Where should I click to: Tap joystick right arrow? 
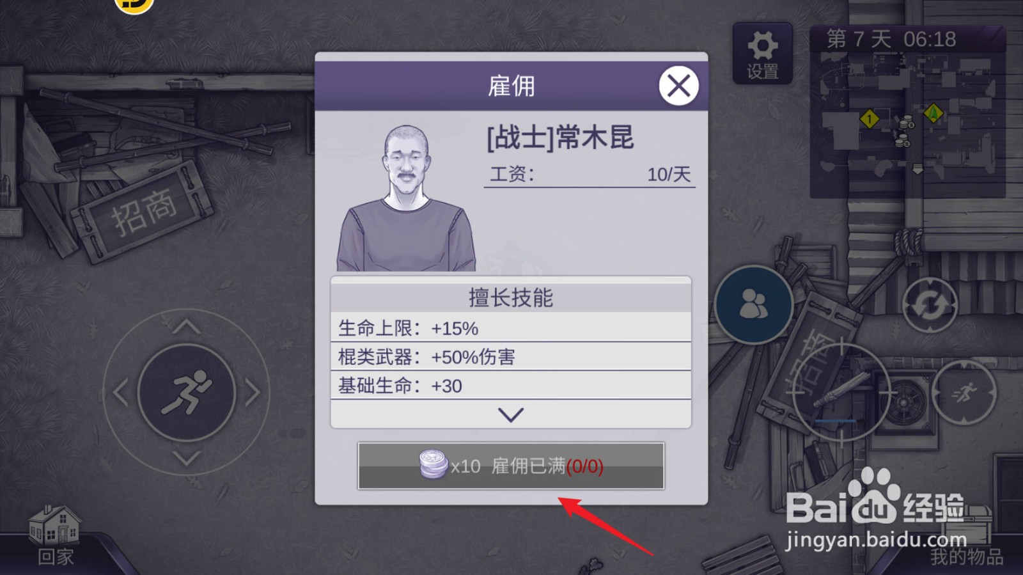click(x=253, y=392)
